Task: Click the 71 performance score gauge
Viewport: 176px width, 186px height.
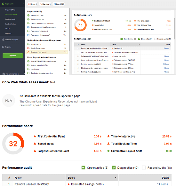Action: (80, 25)
